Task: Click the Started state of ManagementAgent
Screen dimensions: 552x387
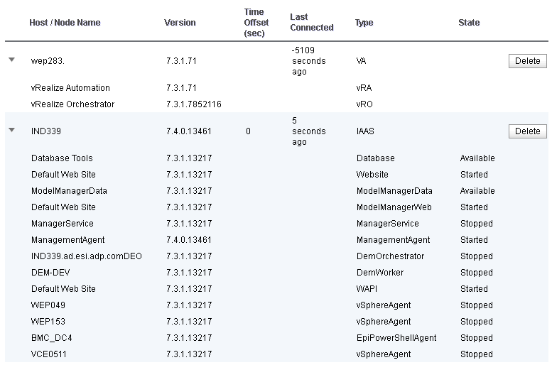Action: coord(474,240)
